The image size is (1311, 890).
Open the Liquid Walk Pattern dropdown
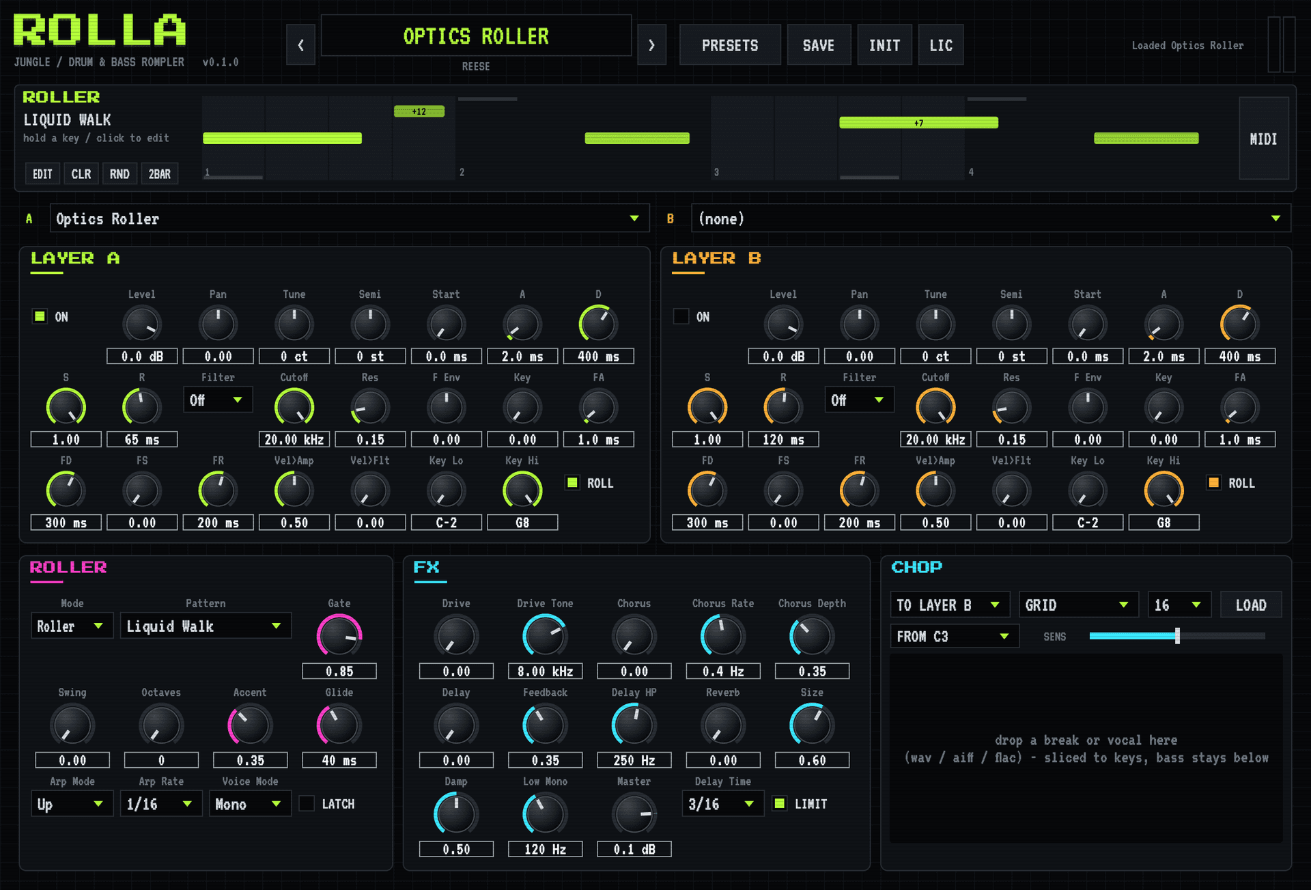[206, 626]
